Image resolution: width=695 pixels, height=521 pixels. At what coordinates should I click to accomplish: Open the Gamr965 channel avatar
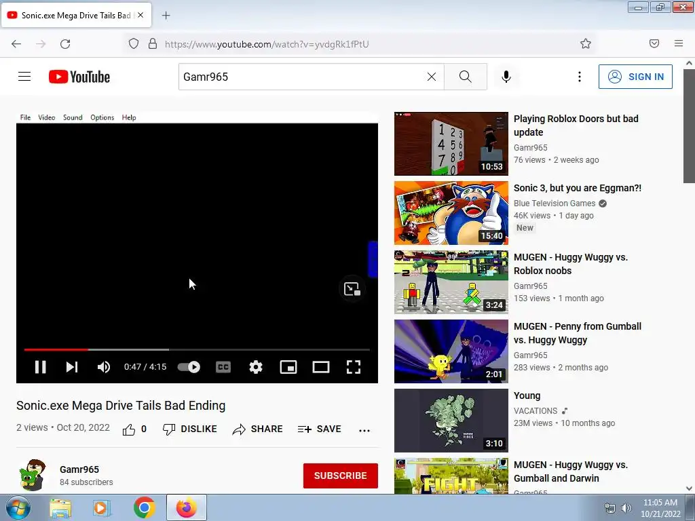[x=33, y=475]
